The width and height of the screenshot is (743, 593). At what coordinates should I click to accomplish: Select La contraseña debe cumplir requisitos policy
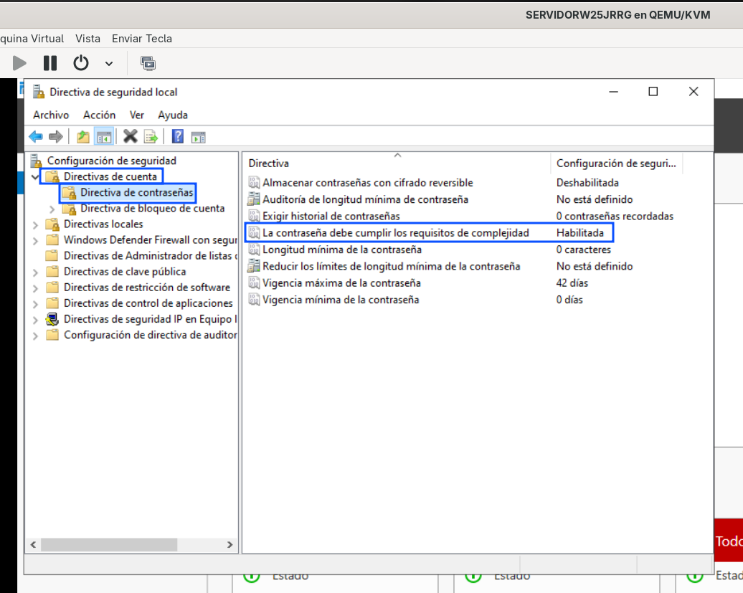coord(396,232)
